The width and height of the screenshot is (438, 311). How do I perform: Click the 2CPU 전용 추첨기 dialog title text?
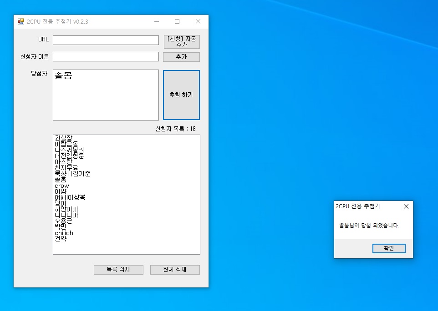coord(357,206)
